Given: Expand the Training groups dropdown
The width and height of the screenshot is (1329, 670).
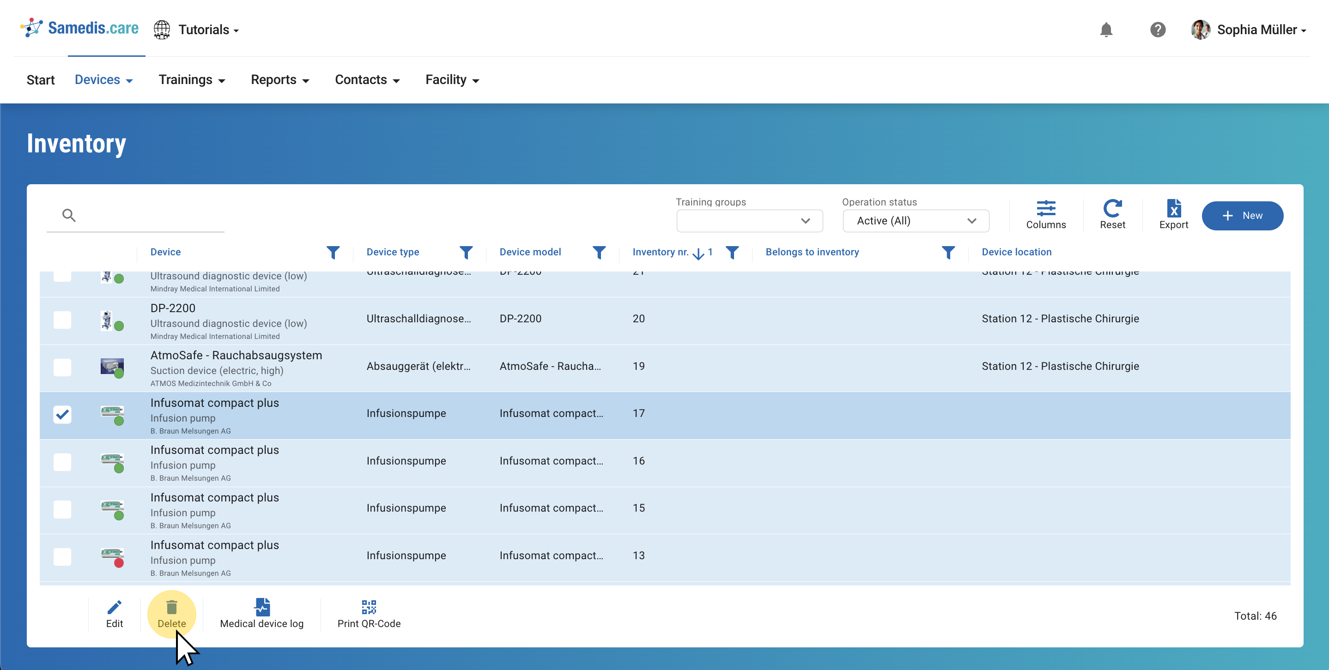Looking at the screenshot, I should click(749, 221).
